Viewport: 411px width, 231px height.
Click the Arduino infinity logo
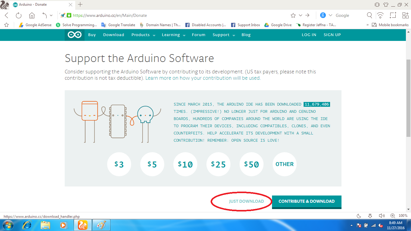(x=74, y=35)
